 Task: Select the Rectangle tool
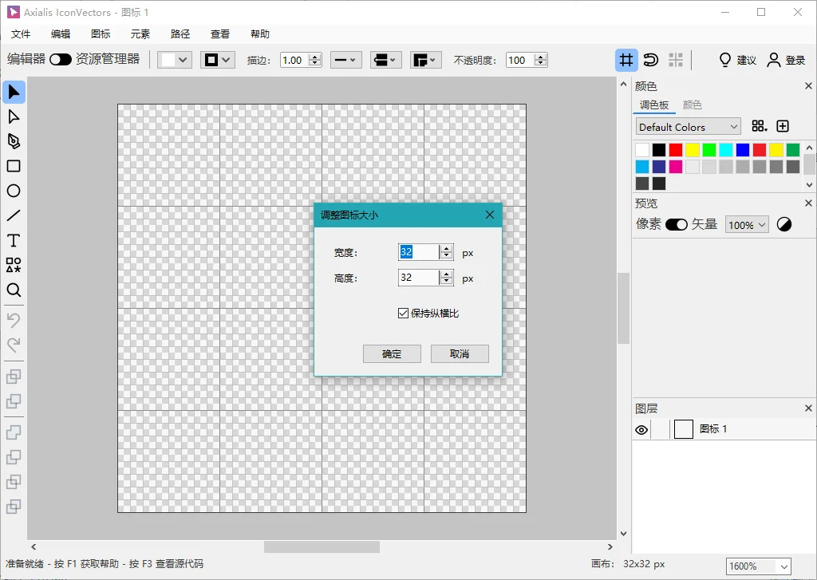click(14, 166)
